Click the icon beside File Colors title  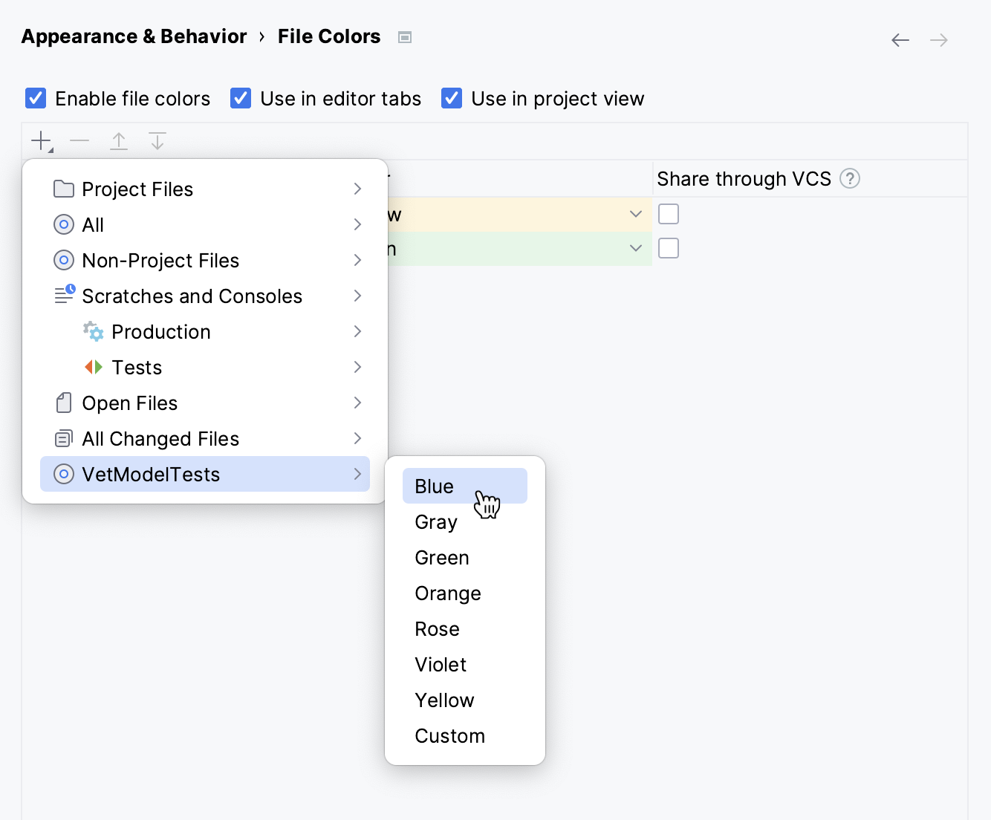pos(405,37)
